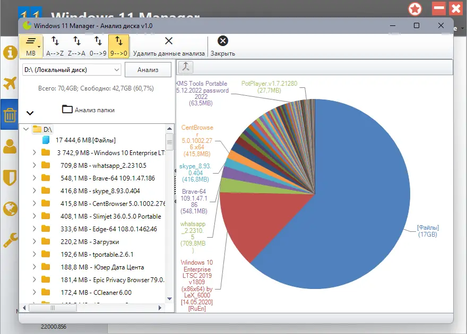The height and width of the screenshot is (334, 467).
Task: Collapse the panel with the chevron arrow
Action: click(x=30, y=113)
